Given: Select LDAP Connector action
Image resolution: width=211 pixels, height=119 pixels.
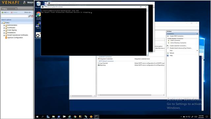Looking at the screenshot, I should [175, 40].
